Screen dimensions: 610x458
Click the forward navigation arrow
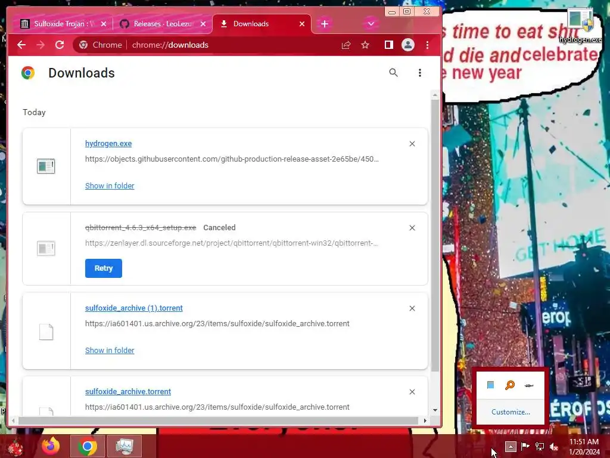pyautogui.click(x=41, y=45)
